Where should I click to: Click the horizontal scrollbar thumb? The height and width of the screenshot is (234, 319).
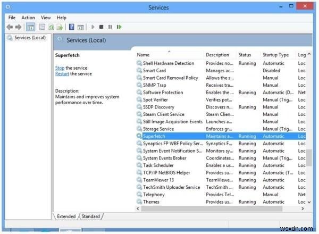coord(212,208)
